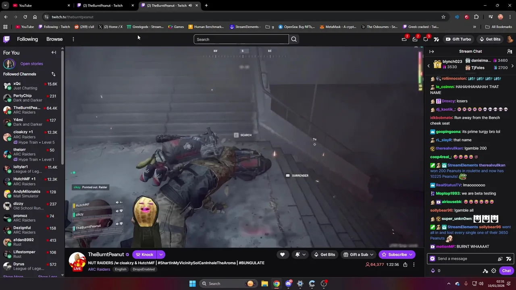Image resolution: width=516 pixels, height=290 pixels.
Task: Click English stream tag
Action: pyautogui.click(x=121, y=269)
